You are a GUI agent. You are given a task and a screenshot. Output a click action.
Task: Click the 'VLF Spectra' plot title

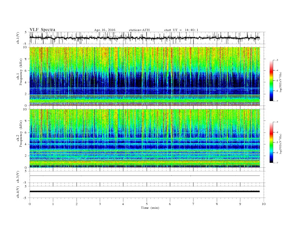pyautogui.click(x=42, y=30)
